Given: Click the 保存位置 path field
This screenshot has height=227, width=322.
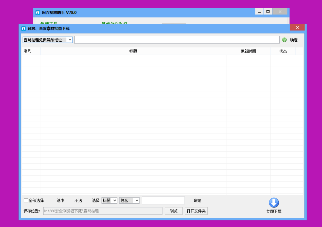Looking at the screenshot, I should click(103, 211).
